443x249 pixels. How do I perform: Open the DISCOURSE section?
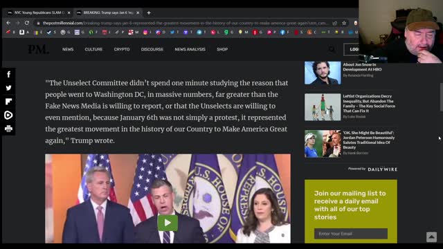(x=152, y=49)
